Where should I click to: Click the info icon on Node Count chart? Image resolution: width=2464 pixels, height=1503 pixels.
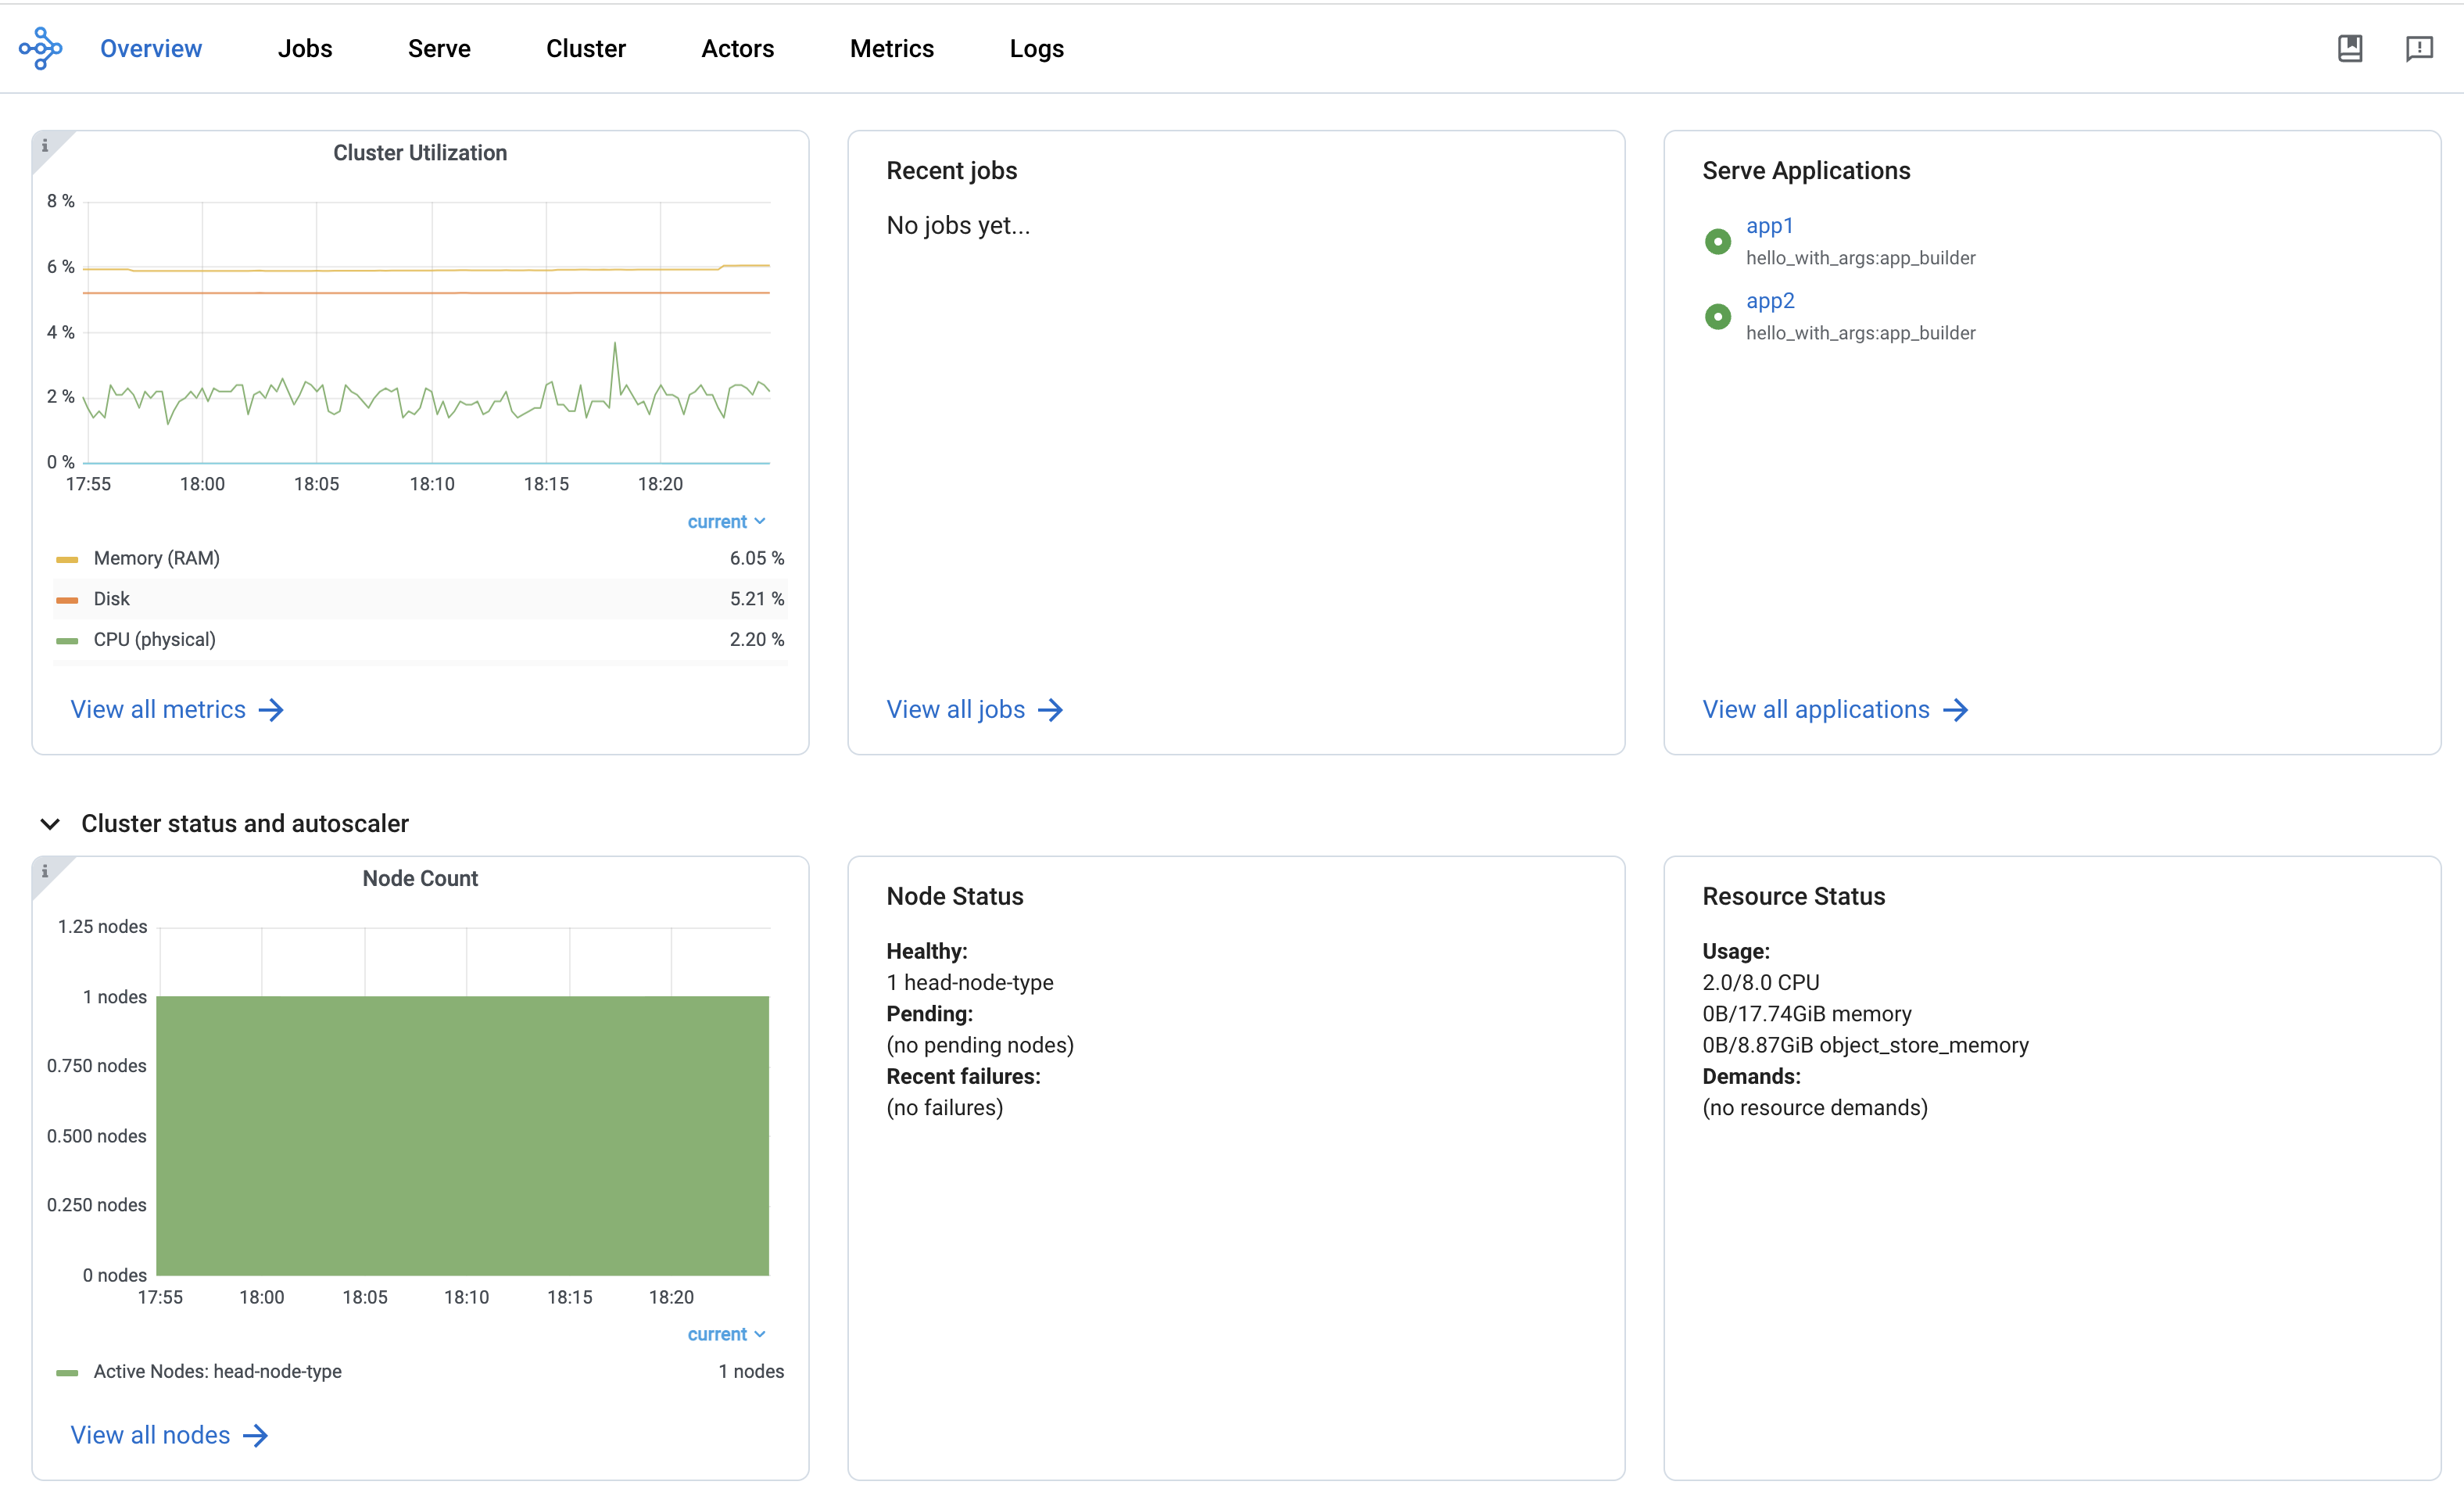point(45,870)
